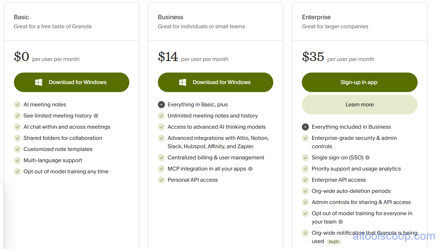
Task: Click the checkmark beside Enterprise API access
Action: [305, 180]
